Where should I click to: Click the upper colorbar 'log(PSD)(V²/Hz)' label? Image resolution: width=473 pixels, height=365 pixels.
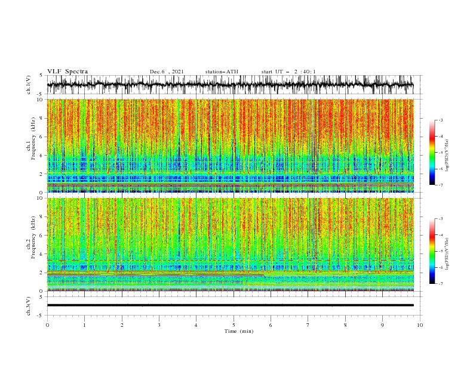pos(447,156)
